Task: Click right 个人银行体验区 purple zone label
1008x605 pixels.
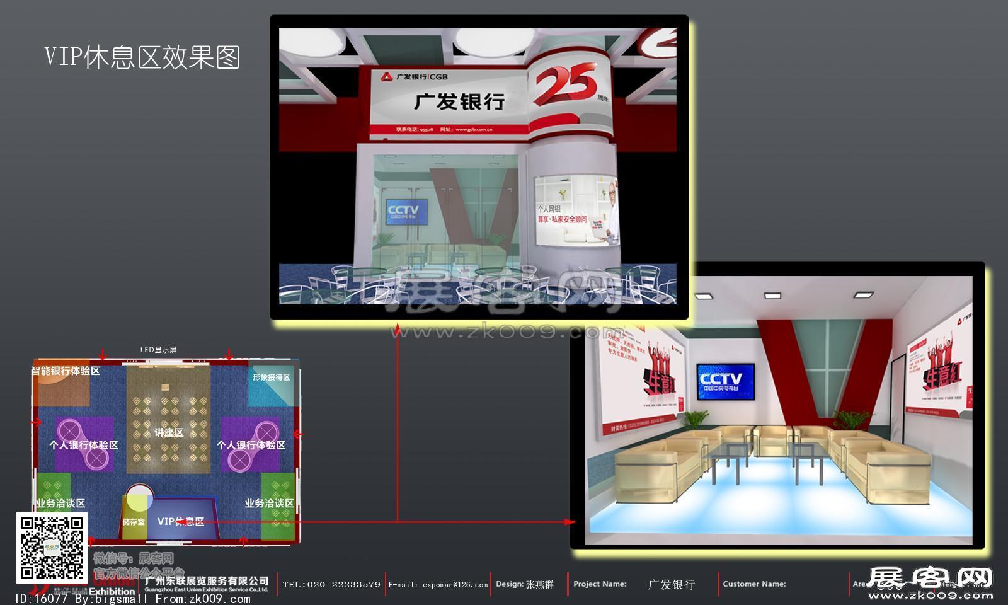Action: click(251, 445)
